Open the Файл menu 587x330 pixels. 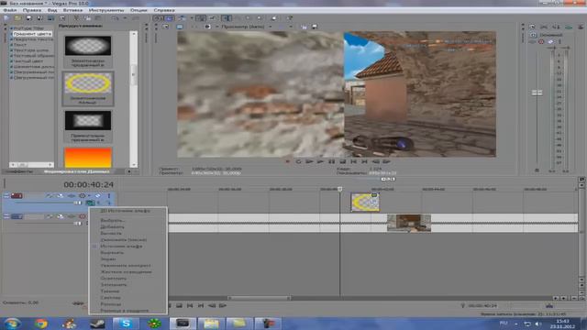[10, 10]
